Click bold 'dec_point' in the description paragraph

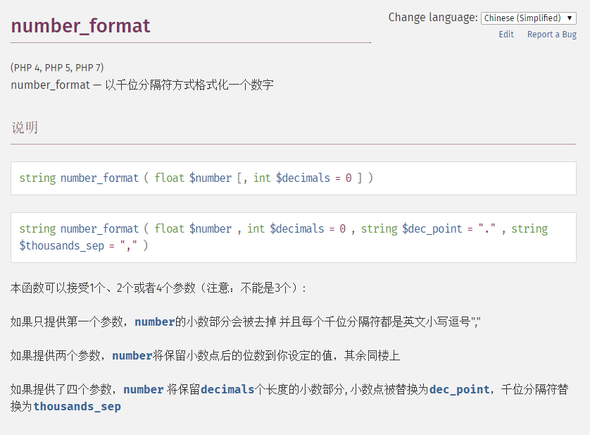pyautogui.click(x=460, y=389)
